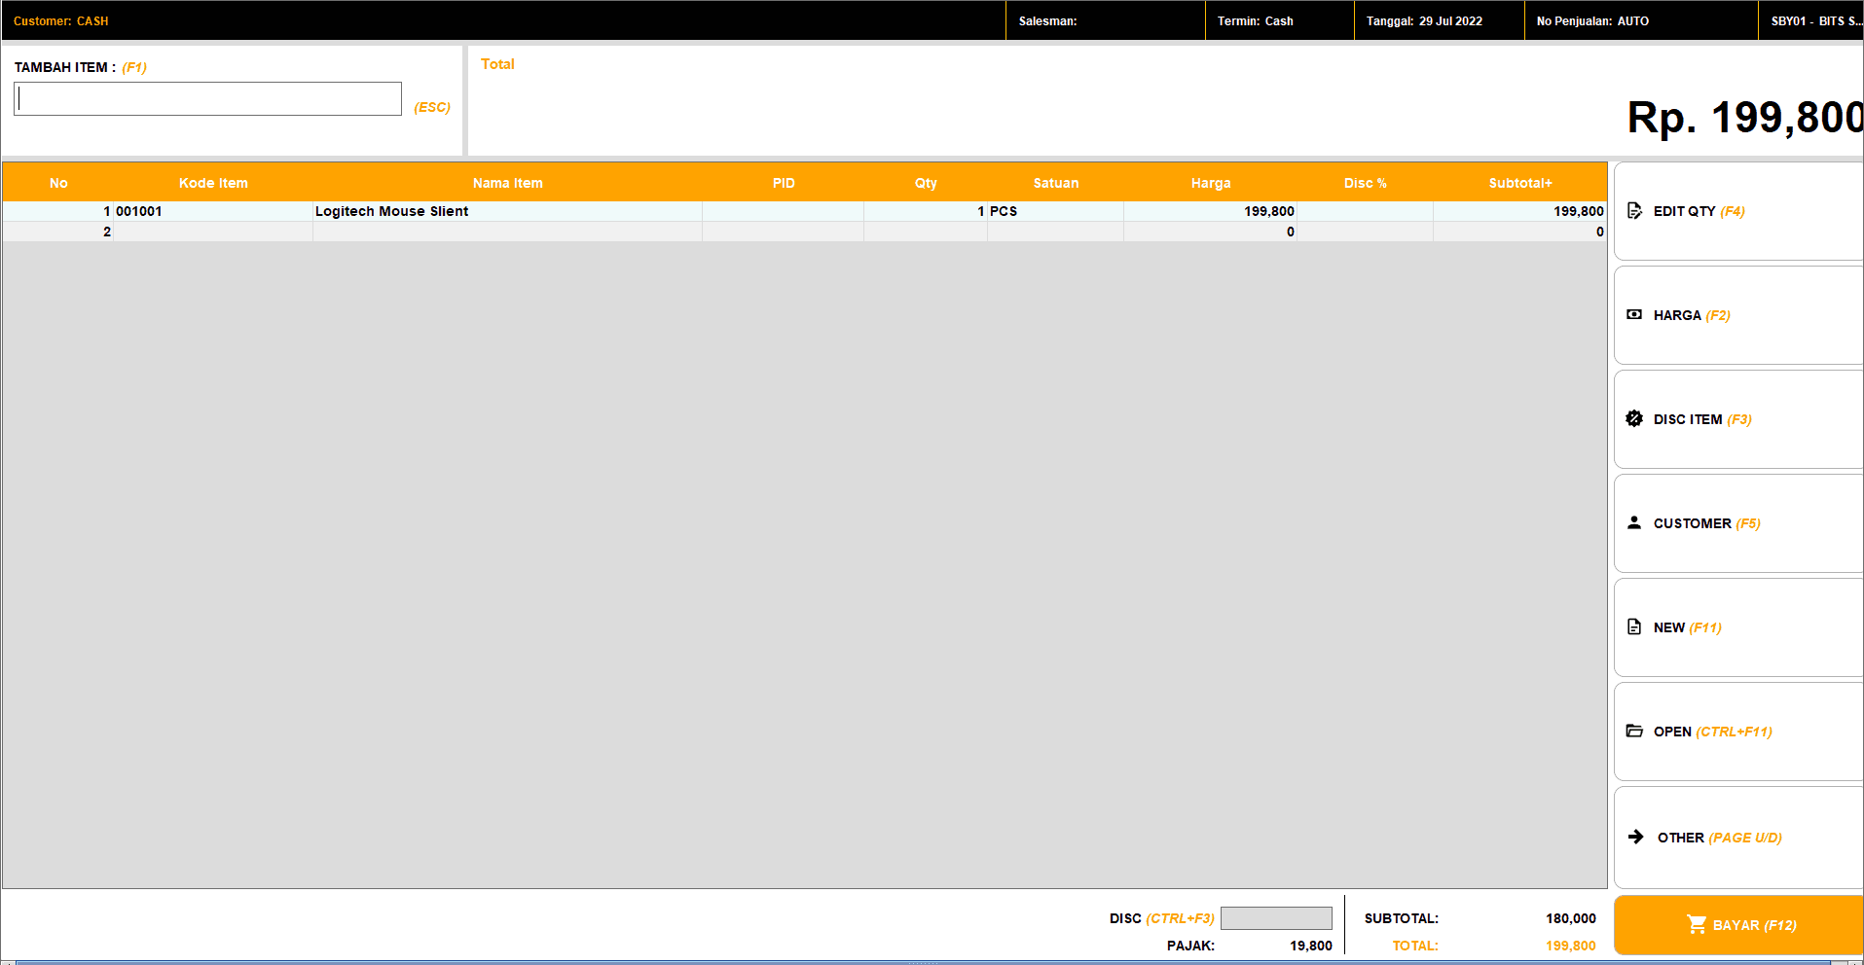Image resolution: width=1864 pixels, height=965 pixels.
Task: Click the PAJAK value 19,800
Action: [x=1311, y=946]
